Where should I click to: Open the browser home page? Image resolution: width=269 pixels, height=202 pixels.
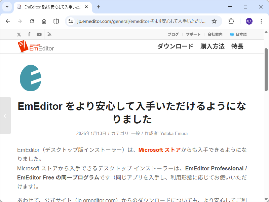point(44,21)
